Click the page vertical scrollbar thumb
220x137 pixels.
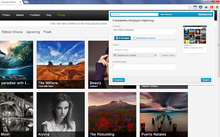[219, 45]
